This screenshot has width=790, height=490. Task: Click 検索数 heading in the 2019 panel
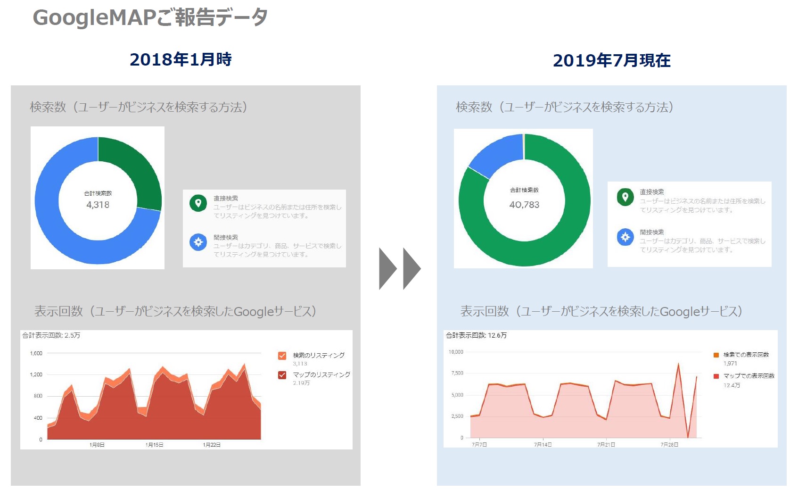565,107
